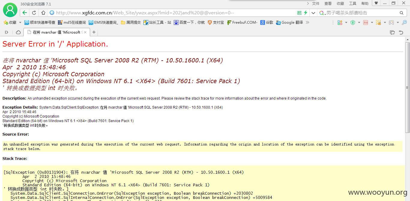
Task: Expand dropdown beside red Aa icon
Action: pos(372,22)
